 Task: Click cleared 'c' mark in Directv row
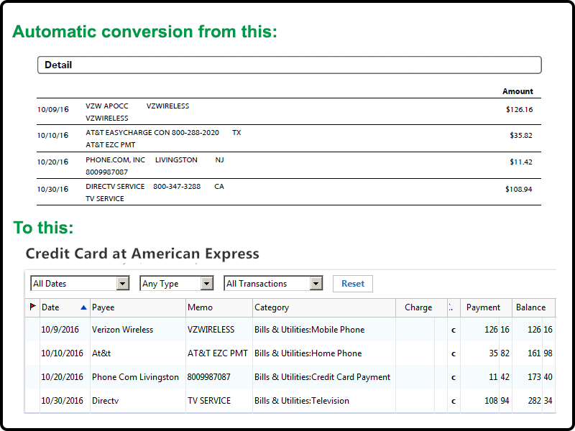[454, 402]
